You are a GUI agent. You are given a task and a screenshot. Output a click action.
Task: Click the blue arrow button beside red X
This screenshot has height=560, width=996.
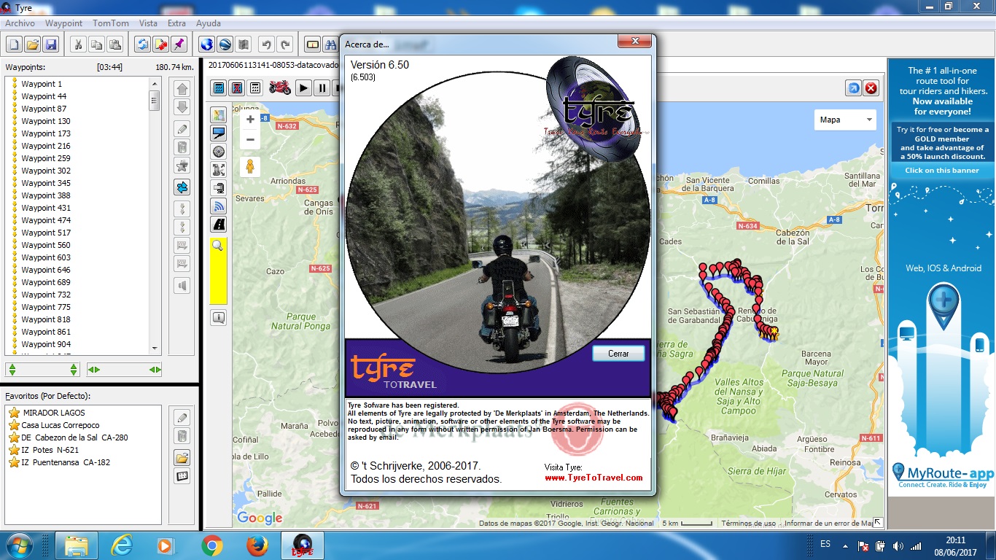[853, 88]
